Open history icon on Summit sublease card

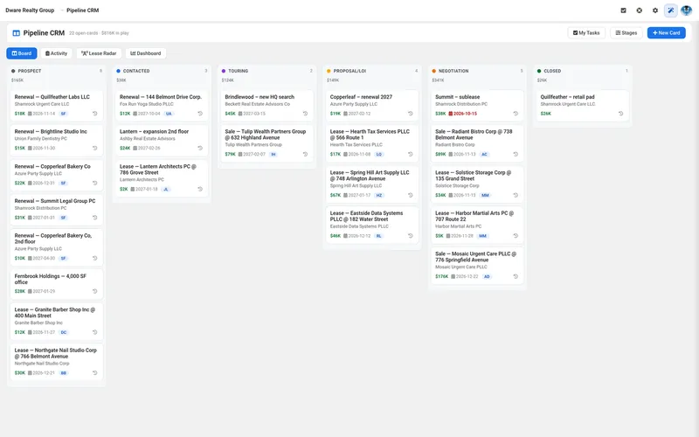(x=516, y=114)
